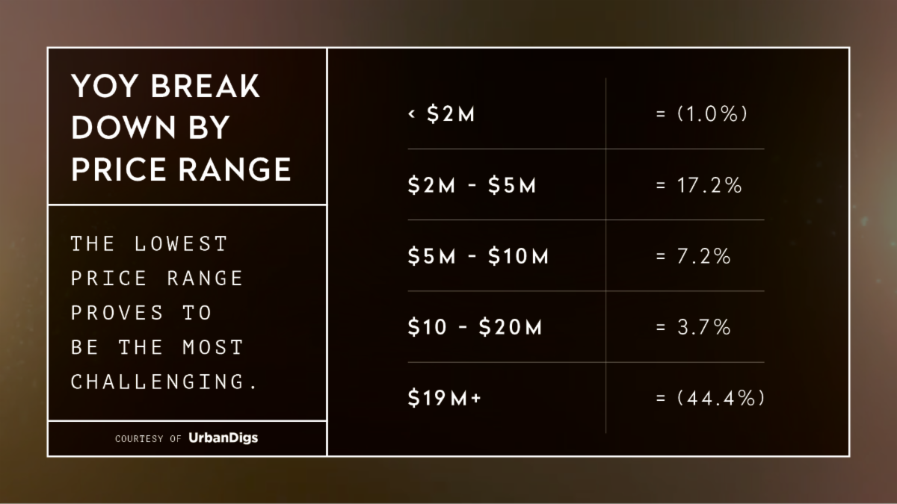Select the "$2M - $5M" row label
Screen dimensions: 897x504
click(472, 186)
